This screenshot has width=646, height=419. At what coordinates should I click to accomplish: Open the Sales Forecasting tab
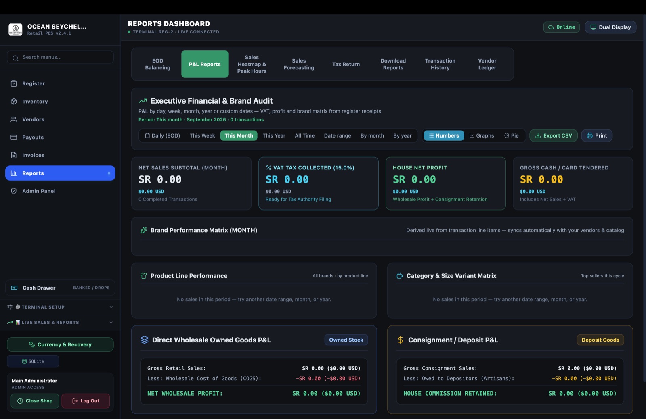(x=299, y=64)
